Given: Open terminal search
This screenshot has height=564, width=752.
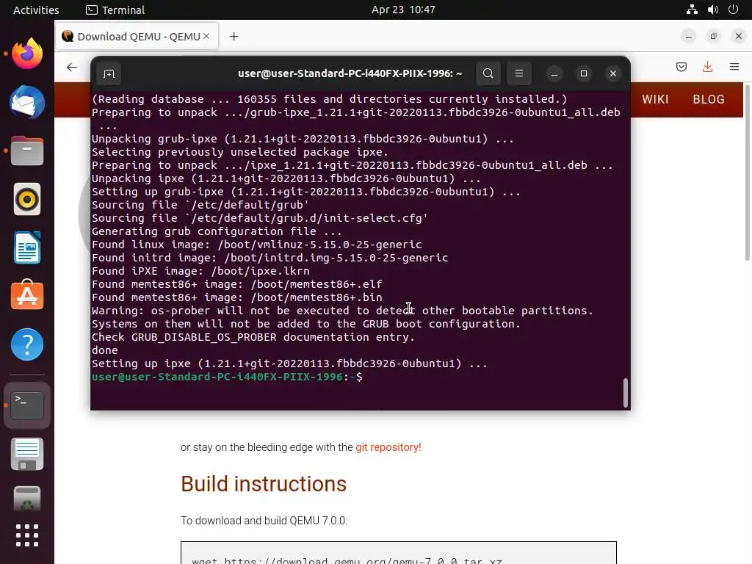Looking at the screenshot, I should point(488,73).
